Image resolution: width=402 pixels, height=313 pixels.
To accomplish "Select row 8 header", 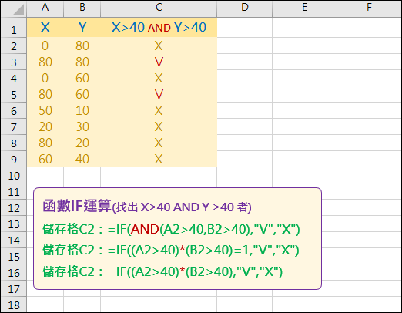I will click(14, 143).
